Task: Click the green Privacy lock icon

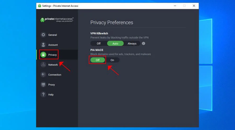Action: pos(43,55)
